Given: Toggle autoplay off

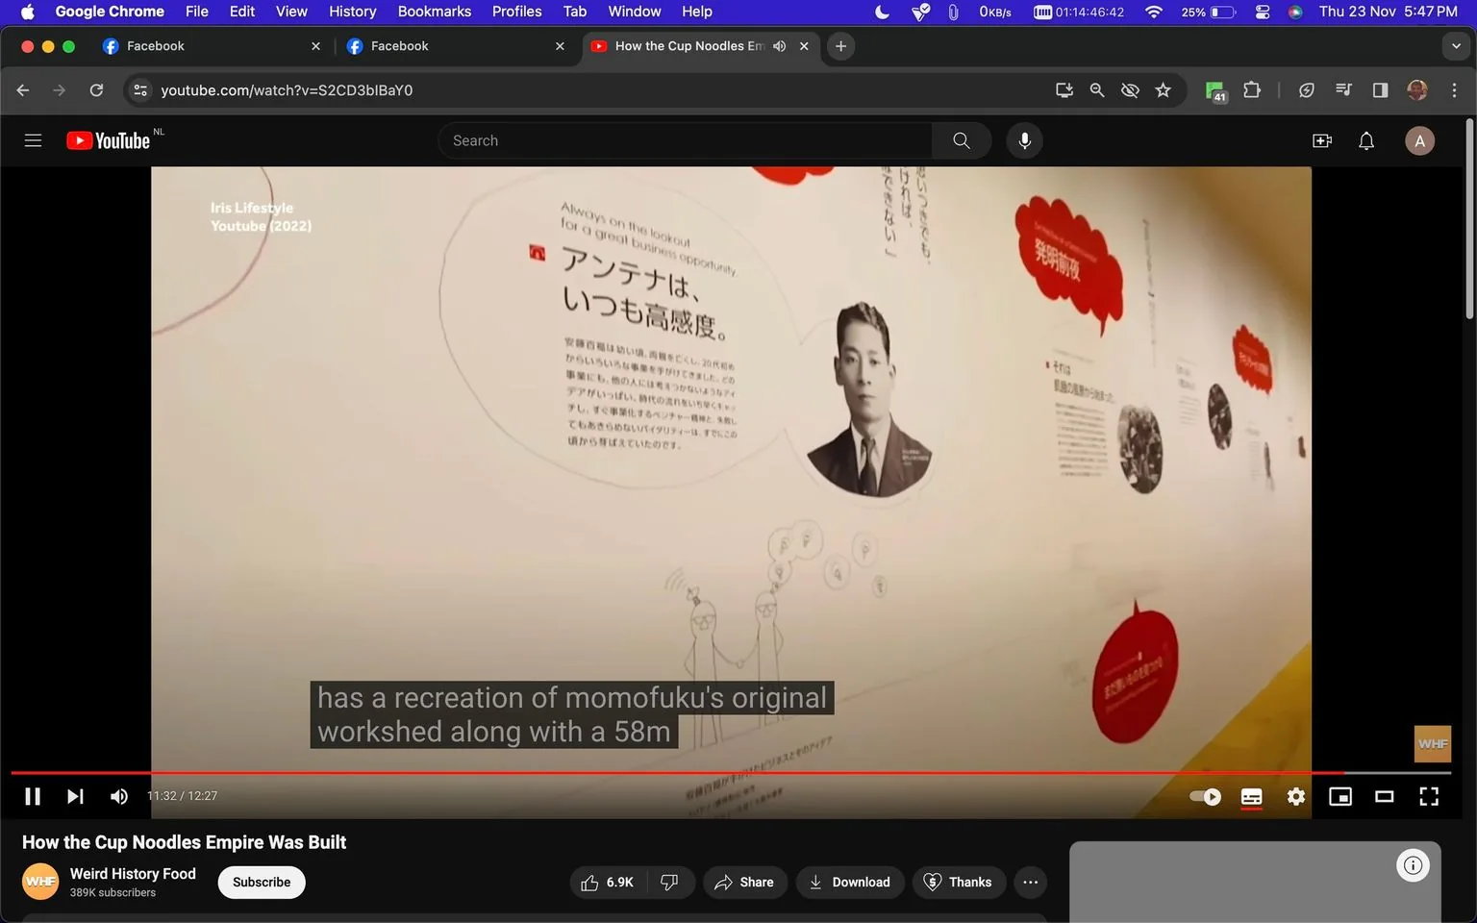Looking at the screenshot, I should (x=1204, y=796).
